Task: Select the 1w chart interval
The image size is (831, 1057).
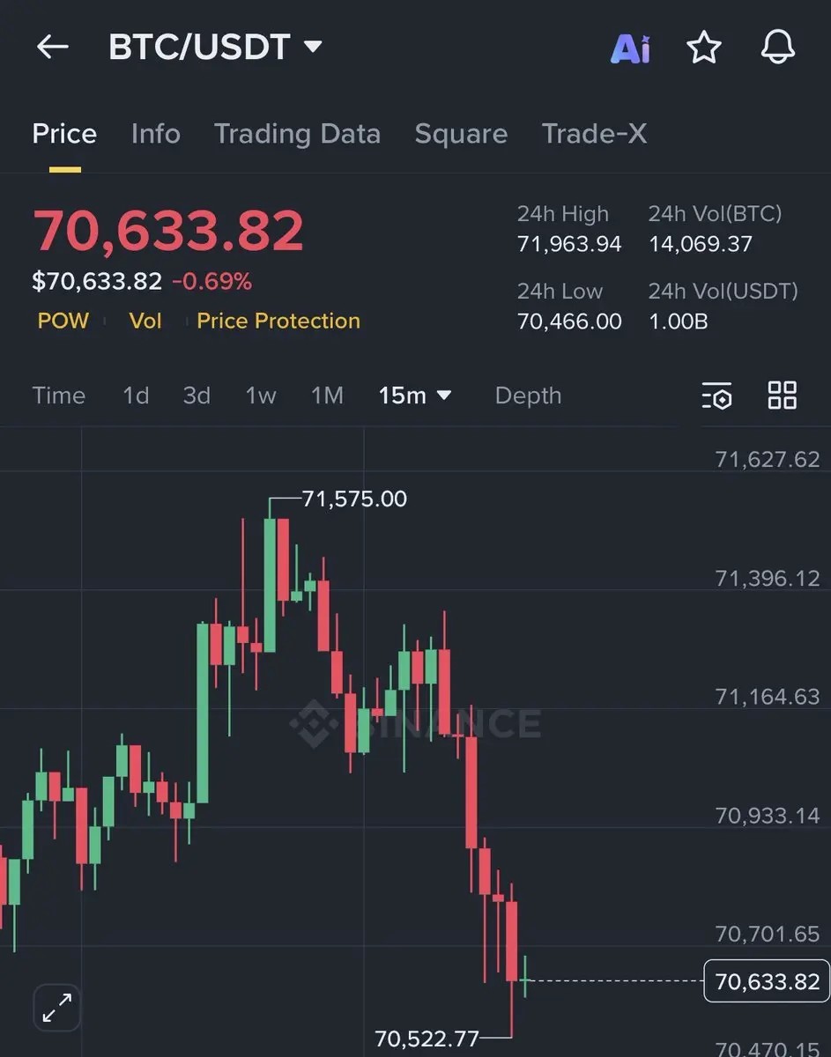Action: pyautogui.click(x=261, y=395)
